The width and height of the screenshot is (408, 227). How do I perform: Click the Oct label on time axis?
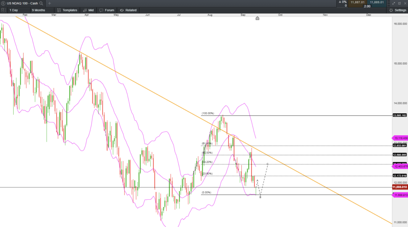tap(280, 15)
